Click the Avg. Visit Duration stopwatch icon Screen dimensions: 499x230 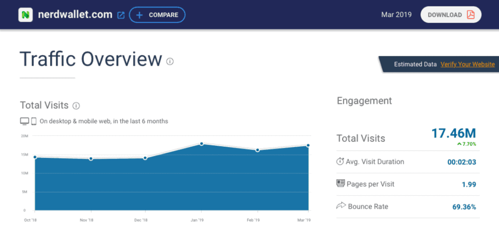click(340, 162)
